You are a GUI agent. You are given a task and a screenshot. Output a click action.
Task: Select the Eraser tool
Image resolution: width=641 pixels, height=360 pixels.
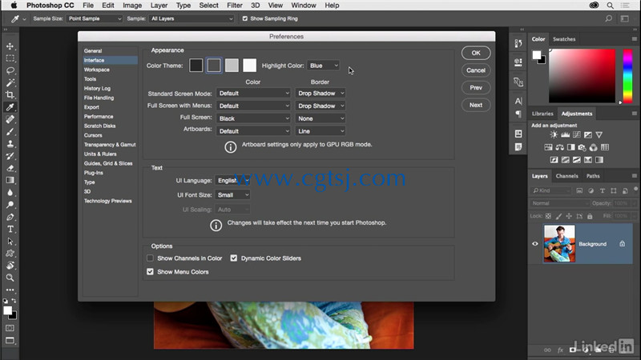tap(10, 168)
